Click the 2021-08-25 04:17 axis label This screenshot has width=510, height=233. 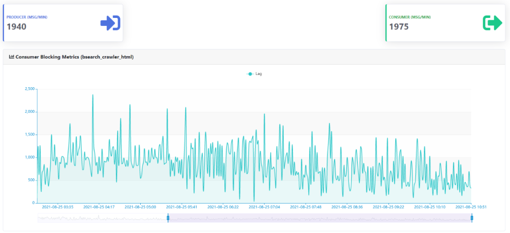tap(99, 207)
